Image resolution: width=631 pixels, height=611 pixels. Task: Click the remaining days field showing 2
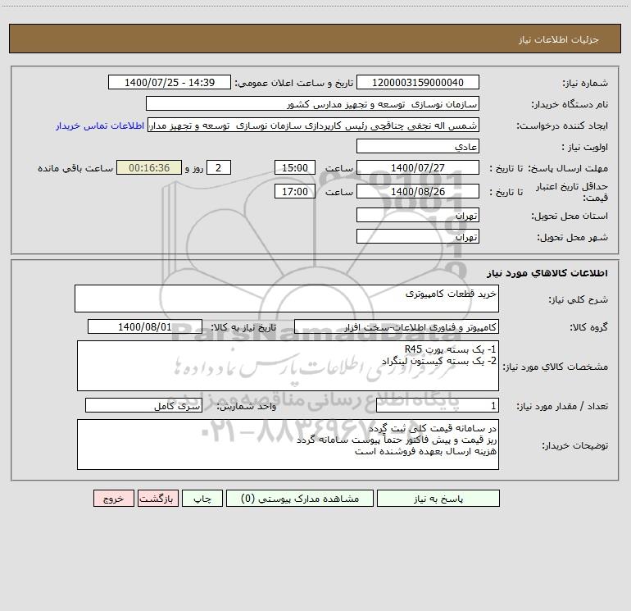tap(219, 168)
